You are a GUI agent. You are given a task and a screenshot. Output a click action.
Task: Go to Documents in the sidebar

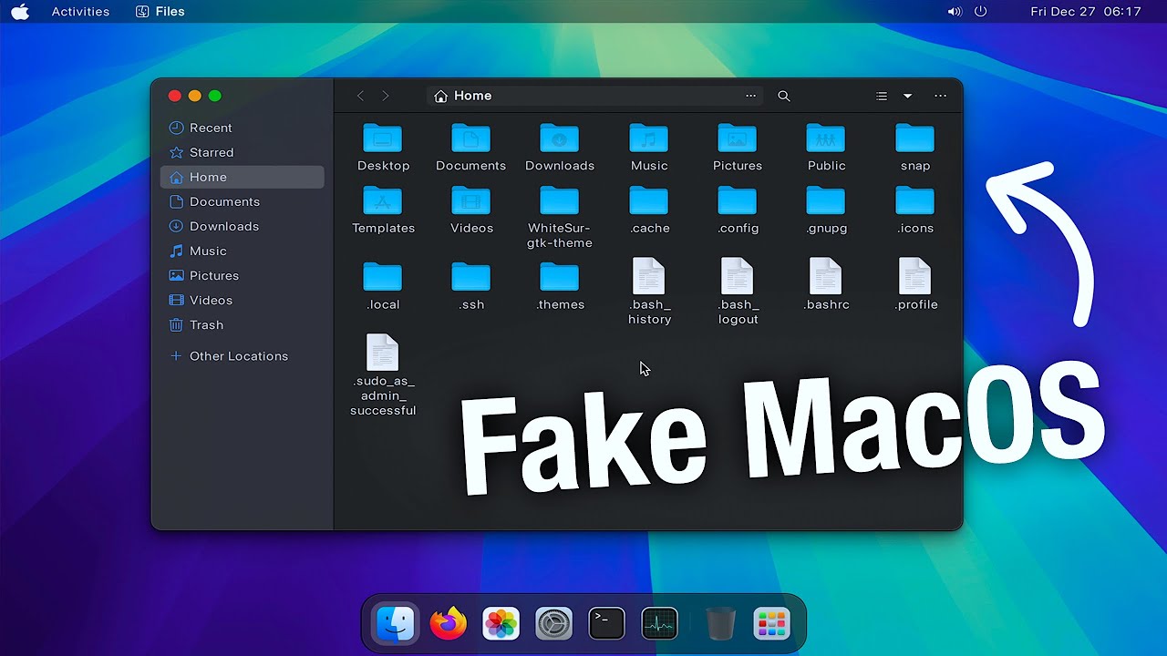tap(242, 201)
